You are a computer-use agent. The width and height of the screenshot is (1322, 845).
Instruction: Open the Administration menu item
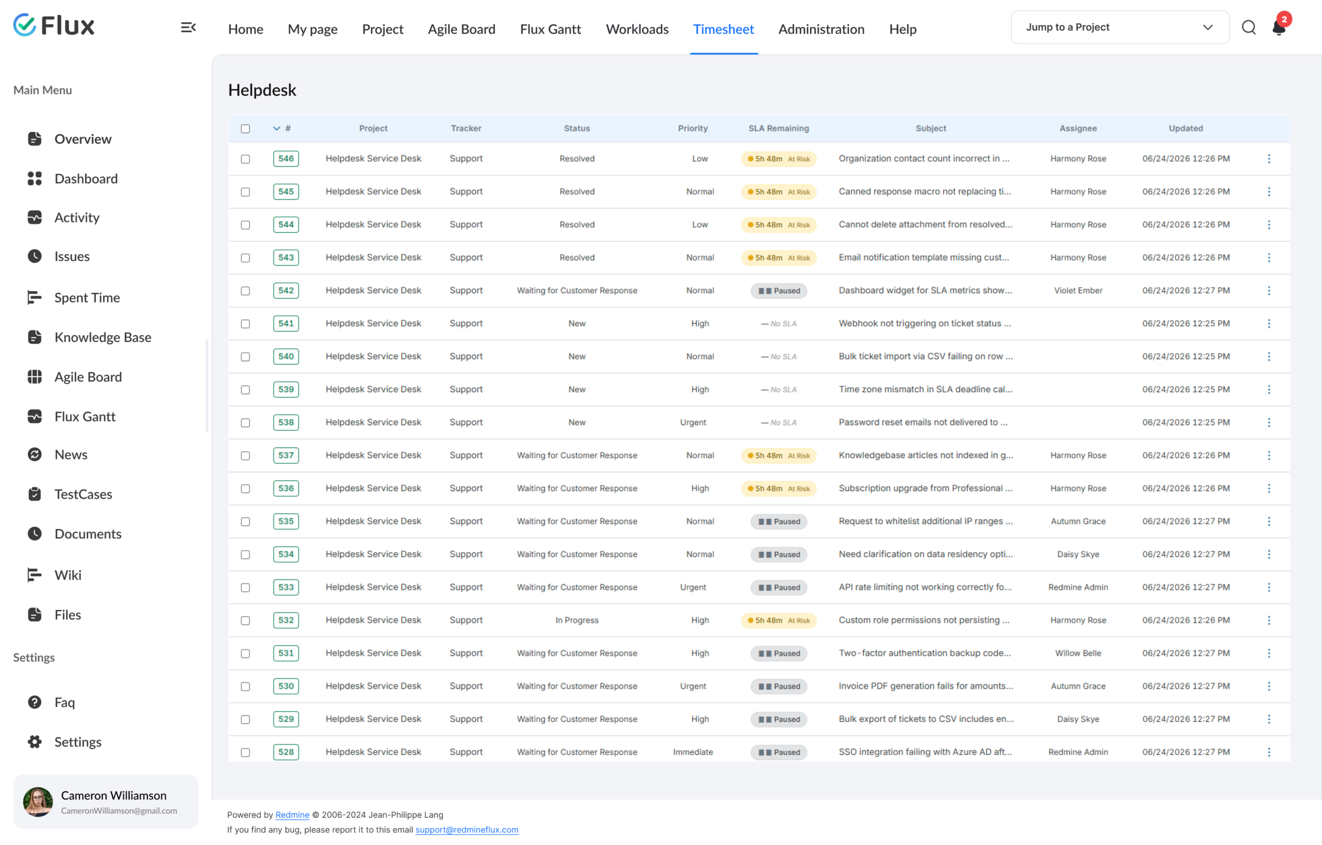821,29
